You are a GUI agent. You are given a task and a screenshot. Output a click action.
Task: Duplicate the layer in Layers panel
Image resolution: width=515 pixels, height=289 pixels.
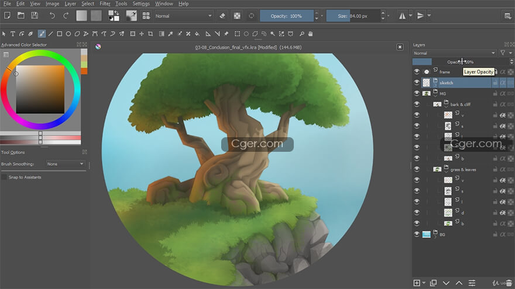433,283
